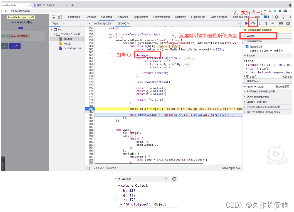Open the bootstrap.css editor tab

pyautogui.click(x=102, y=23)
